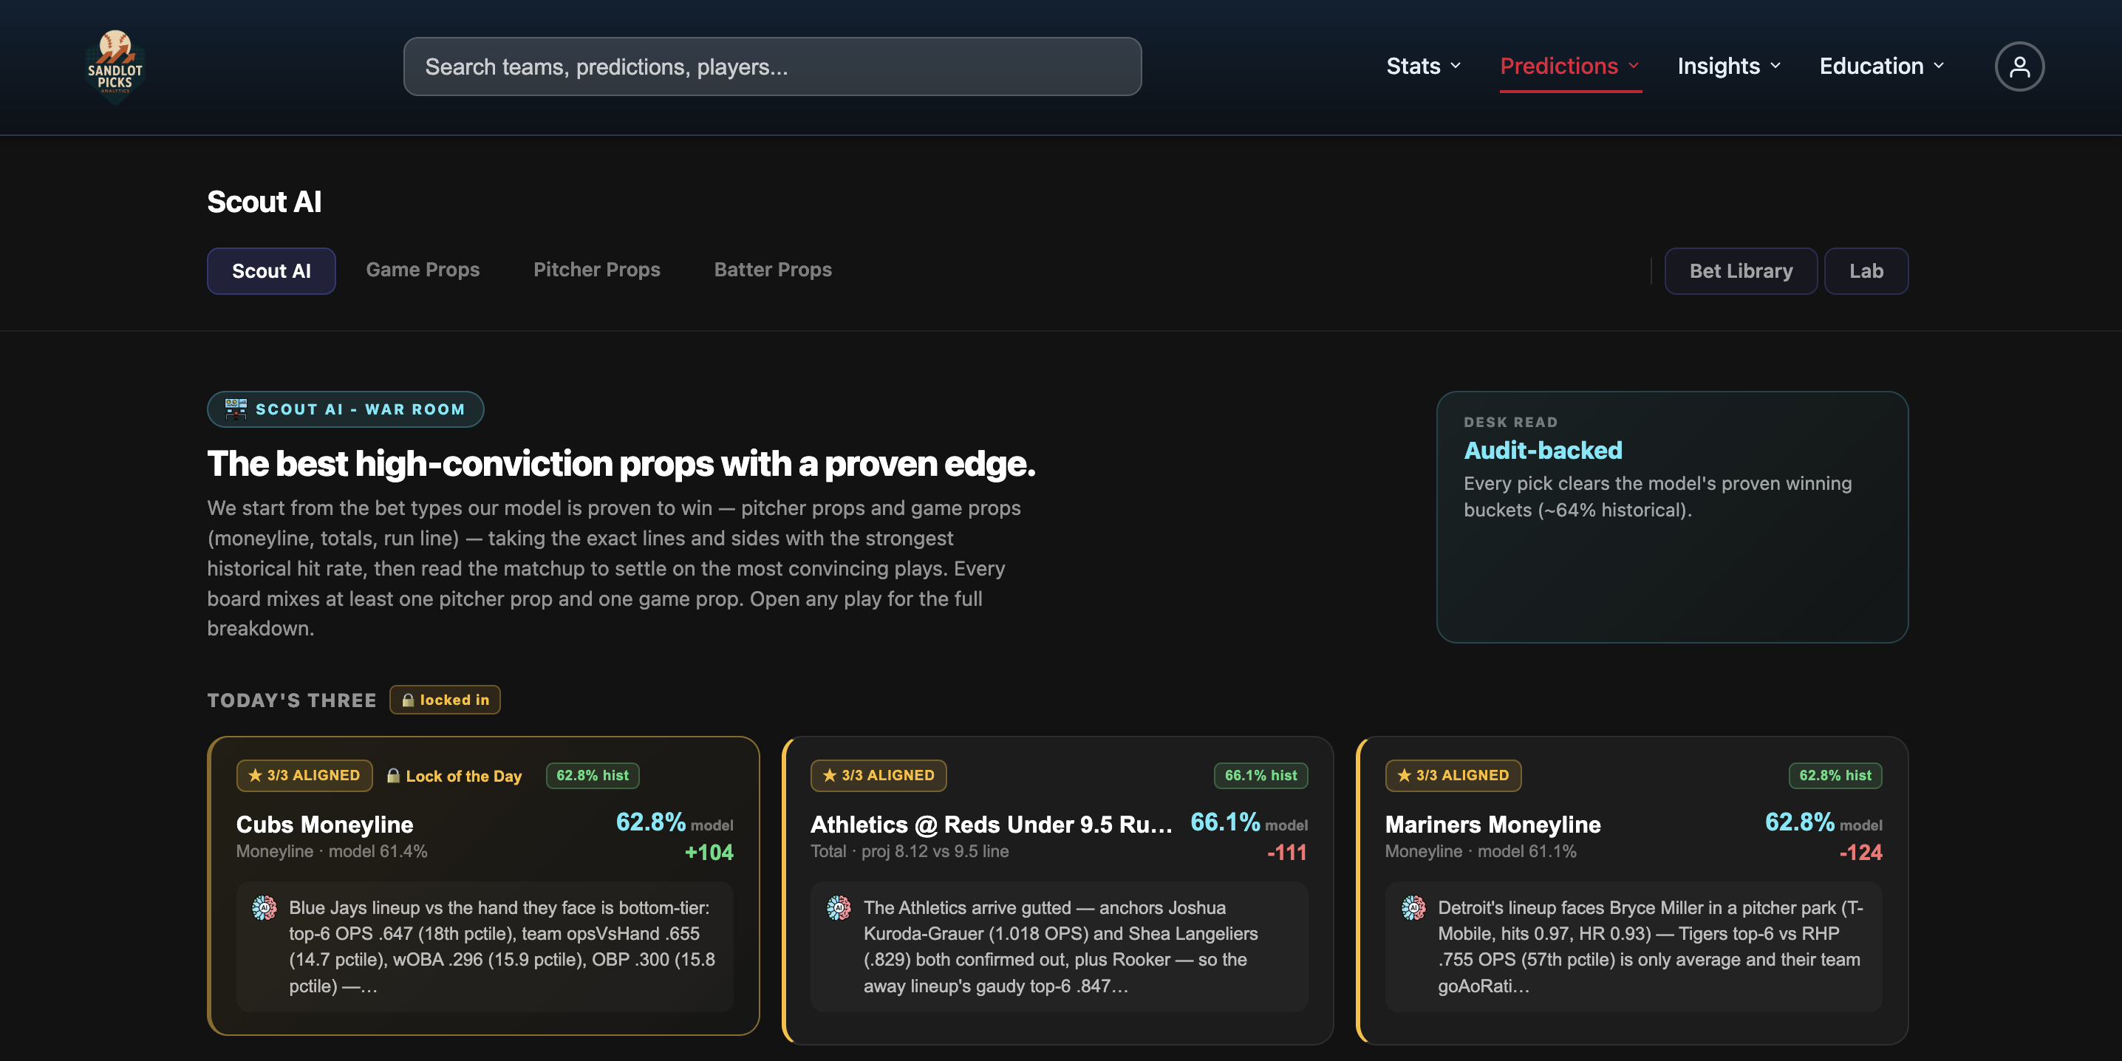Click the Lock of the Day label
The width and height of the screenshot is (2122, 1061).
[x=464, y=776]
